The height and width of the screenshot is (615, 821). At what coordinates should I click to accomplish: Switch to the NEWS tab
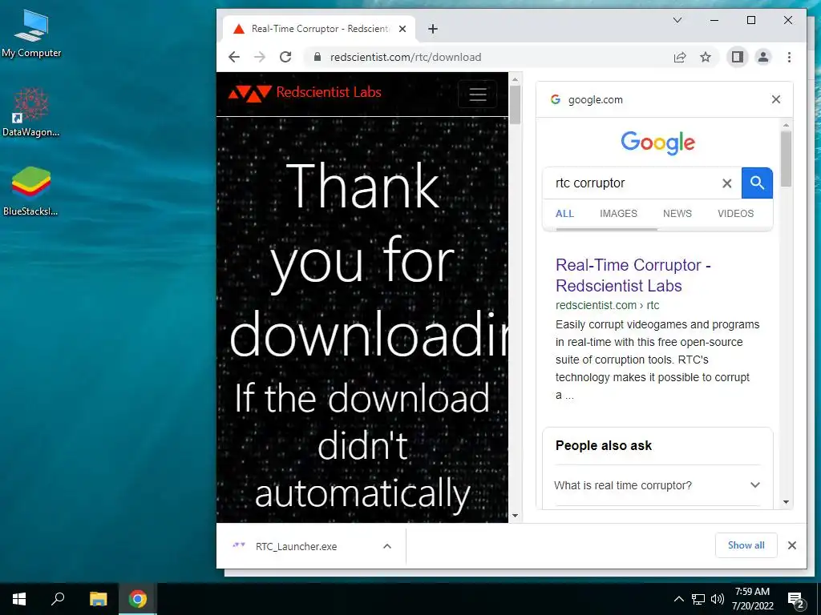pos(677,213)
